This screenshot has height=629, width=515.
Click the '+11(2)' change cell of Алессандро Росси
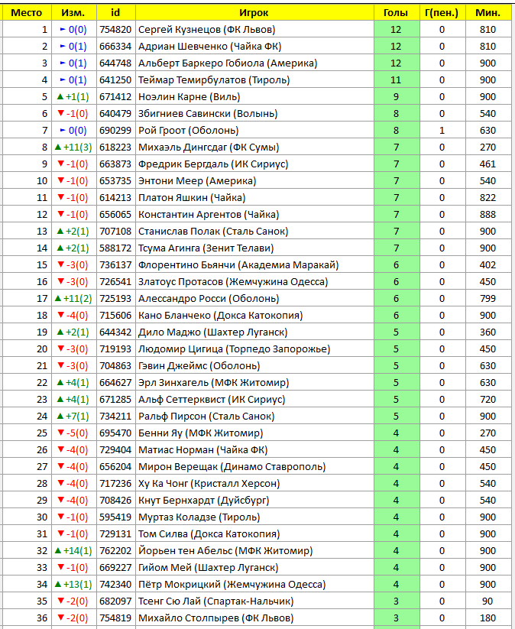pyautogui.click(x=74, y=299)
